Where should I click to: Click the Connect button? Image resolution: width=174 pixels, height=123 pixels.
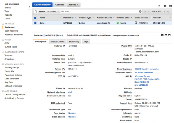point(59,5)
